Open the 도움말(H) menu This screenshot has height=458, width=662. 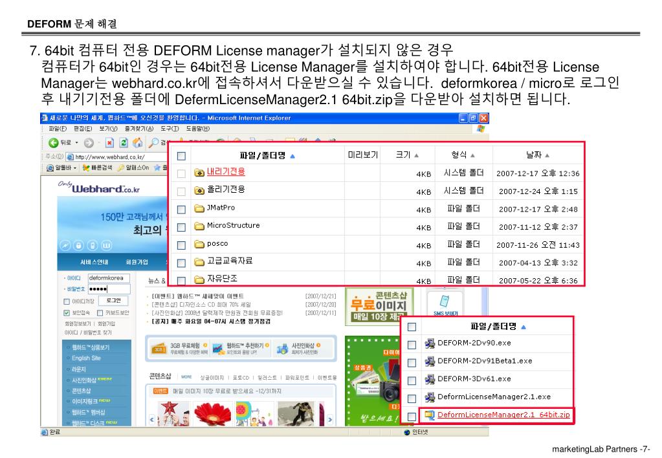point(197,129)
